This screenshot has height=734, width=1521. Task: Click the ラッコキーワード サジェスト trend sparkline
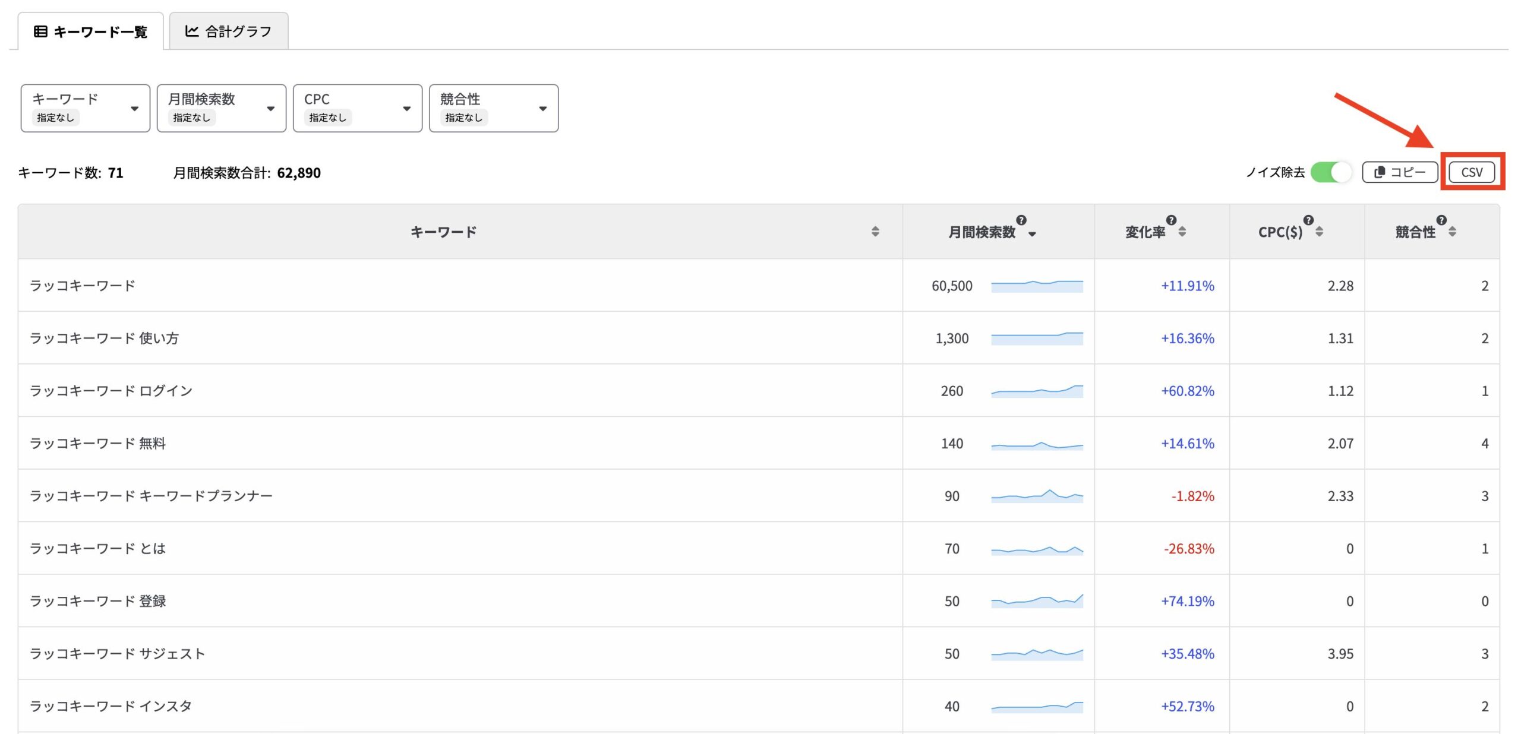[1037, 654]
